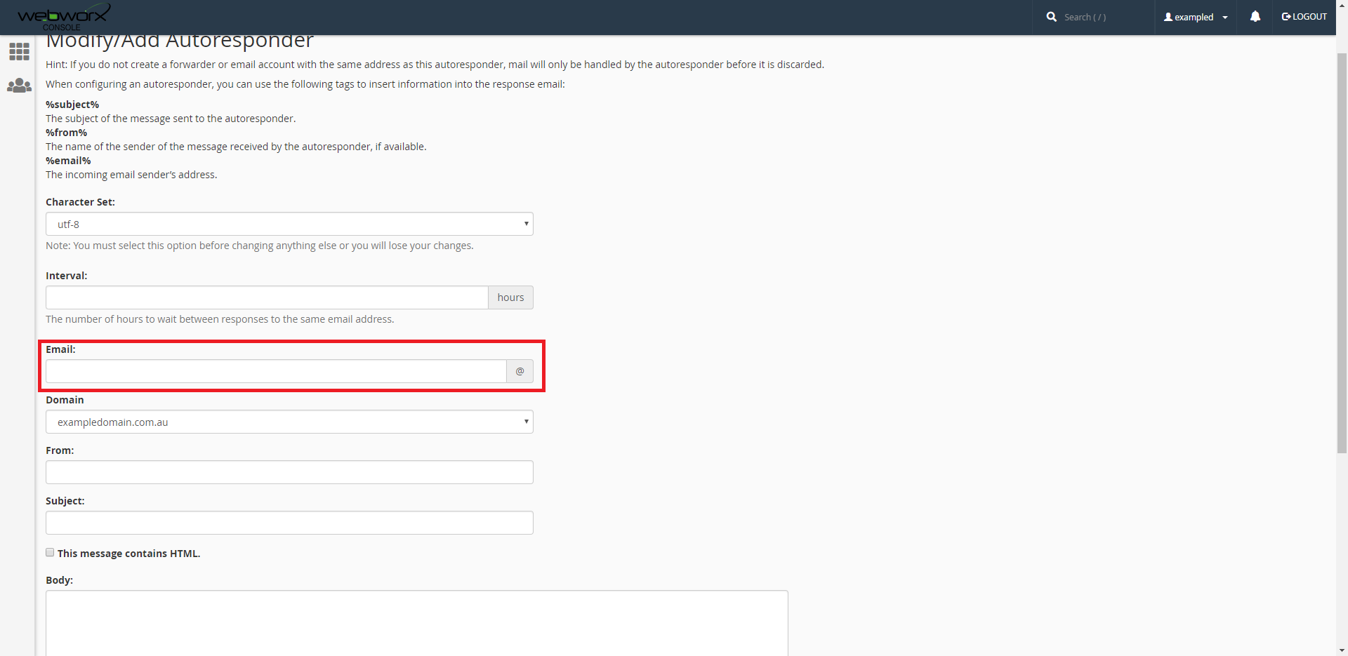Focus the top Search field
The image size is (1348, 656).
(1102, 17)
